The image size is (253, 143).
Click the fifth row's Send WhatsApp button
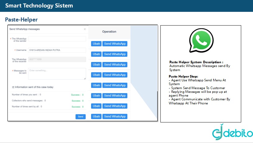pyautogui.click(x=115, y=85)
